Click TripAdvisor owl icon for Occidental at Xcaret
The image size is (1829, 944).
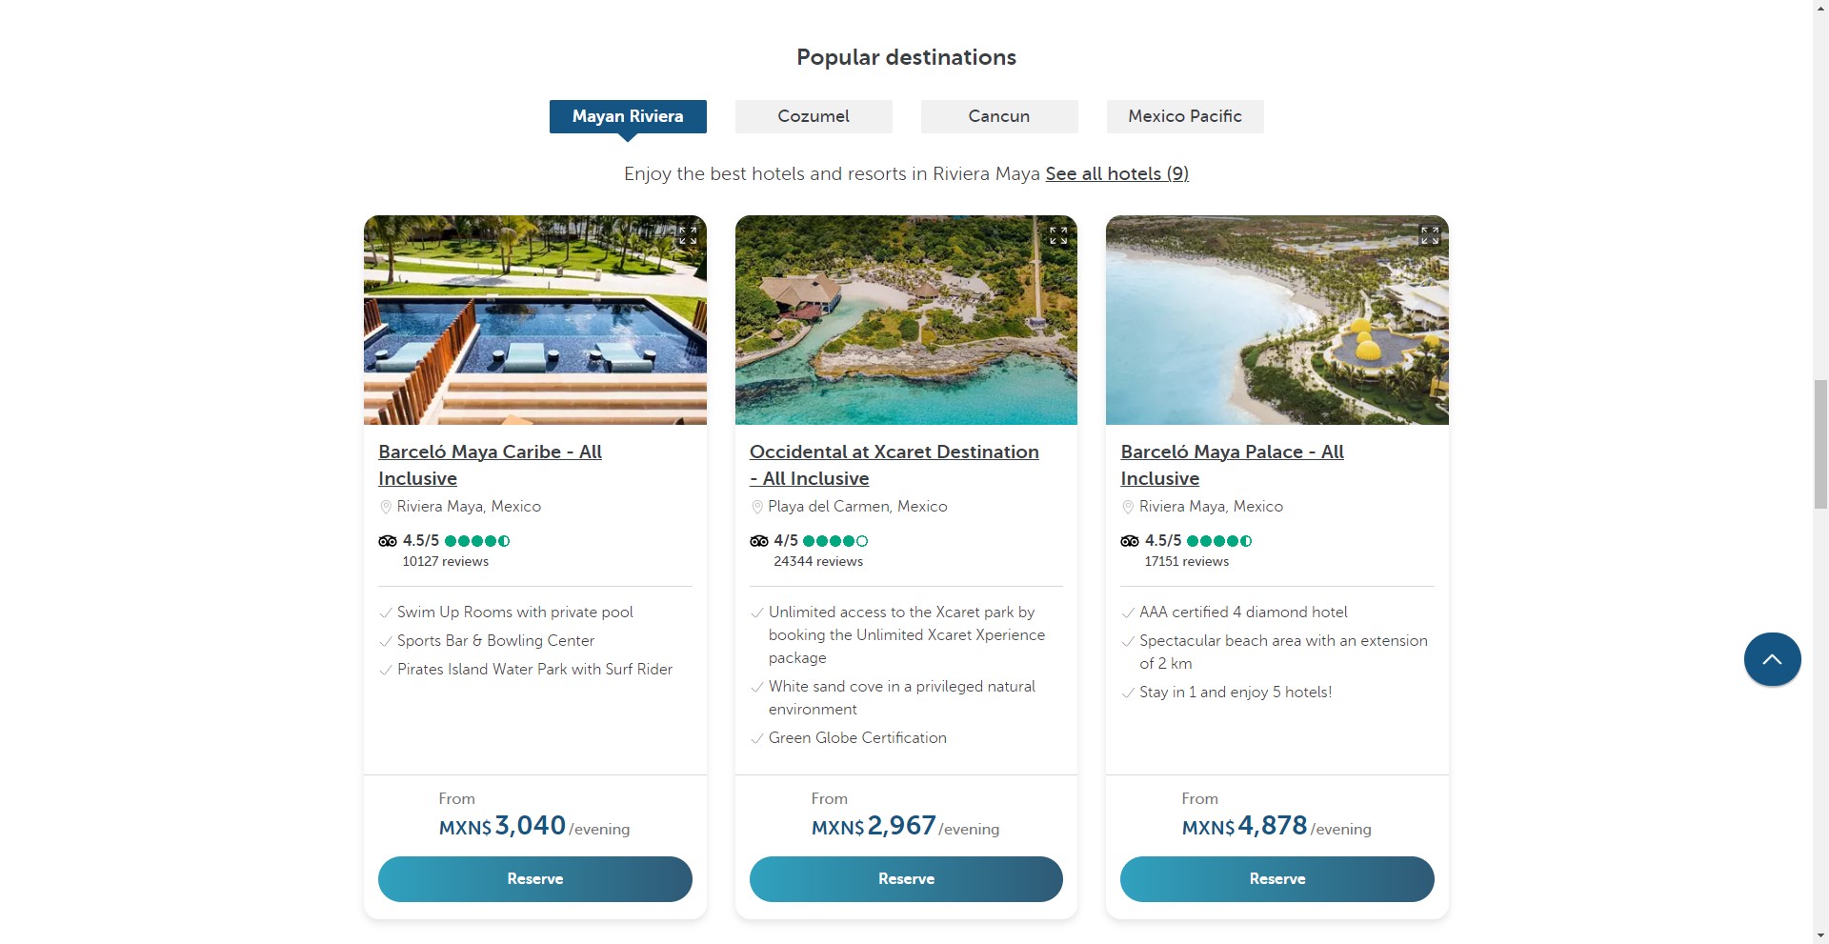point(759,541)
